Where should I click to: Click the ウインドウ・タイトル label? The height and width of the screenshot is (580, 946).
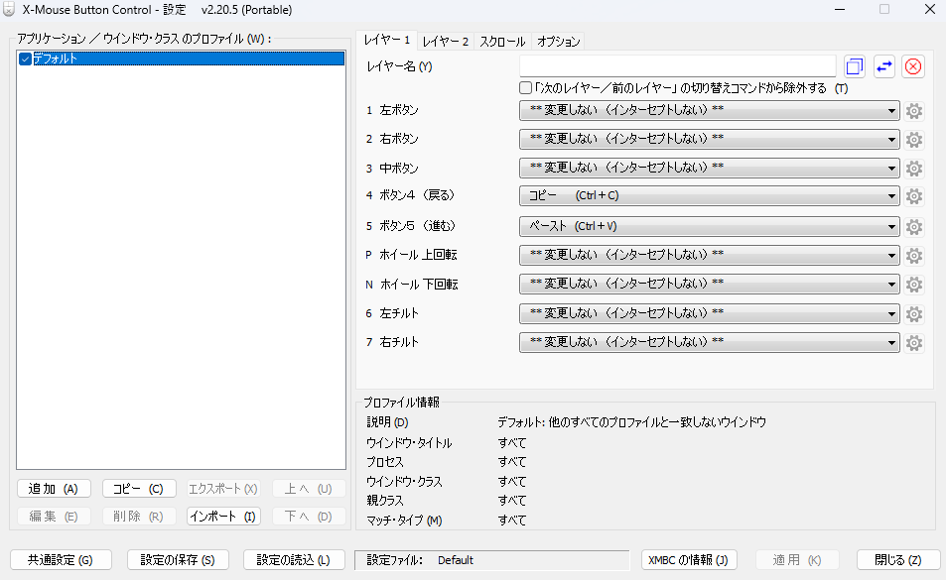409,443
